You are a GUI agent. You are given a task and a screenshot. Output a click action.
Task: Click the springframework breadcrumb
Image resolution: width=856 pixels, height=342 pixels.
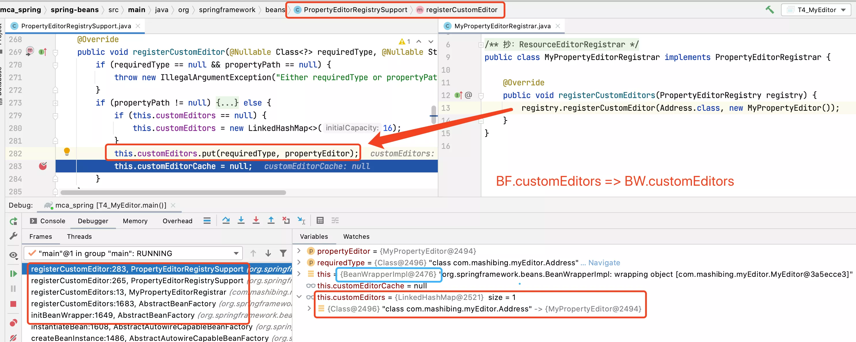point(227,10)
